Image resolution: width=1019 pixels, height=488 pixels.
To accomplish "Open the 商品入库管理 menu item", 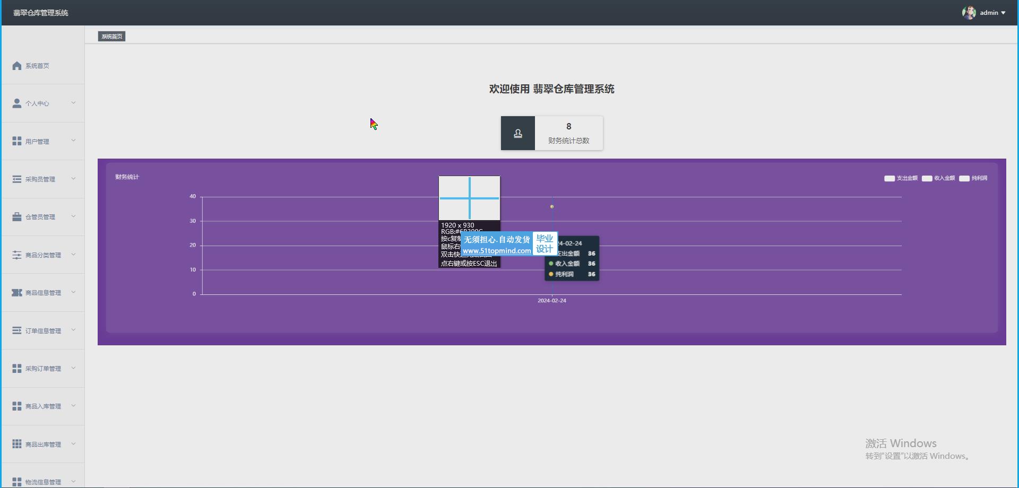I will pos(43,406).
